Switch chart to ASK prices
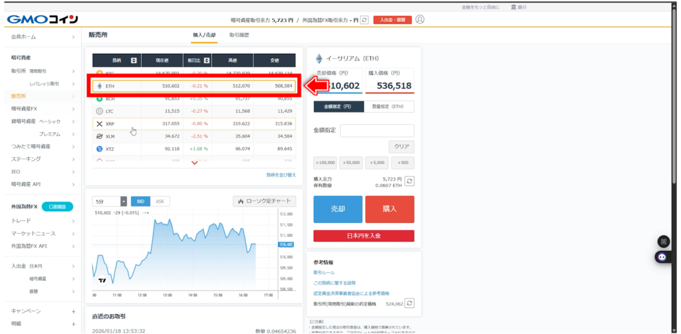This screenshot has height=334, width=681. tap(160, 201)
